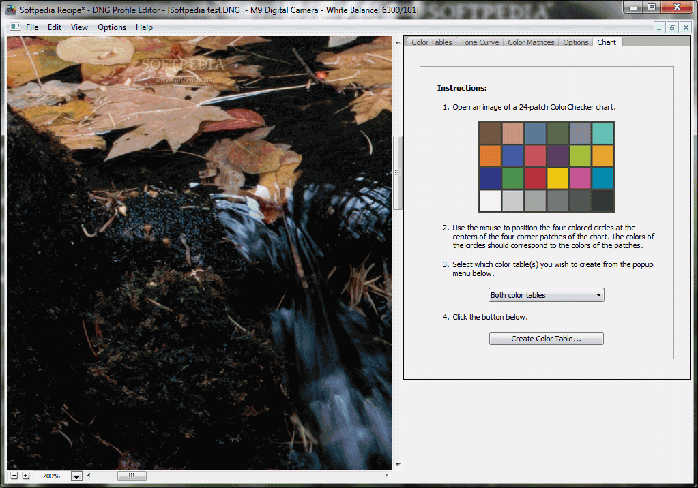
Task: Click the dark skin brown chart patch
Action: (490, 134)
